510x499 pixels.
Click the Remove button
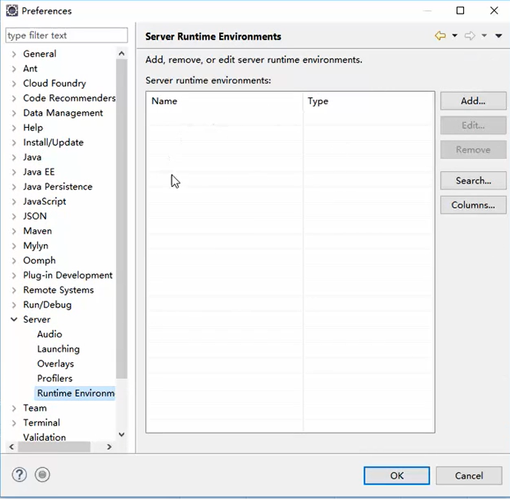pos(473,150)
